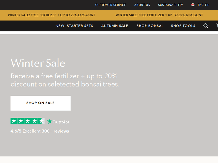Open Customer Service page

(110, 5)
